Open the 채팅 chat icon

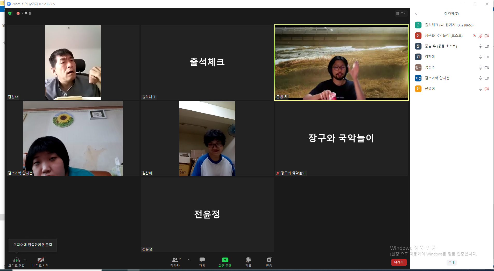coord(202,260)
